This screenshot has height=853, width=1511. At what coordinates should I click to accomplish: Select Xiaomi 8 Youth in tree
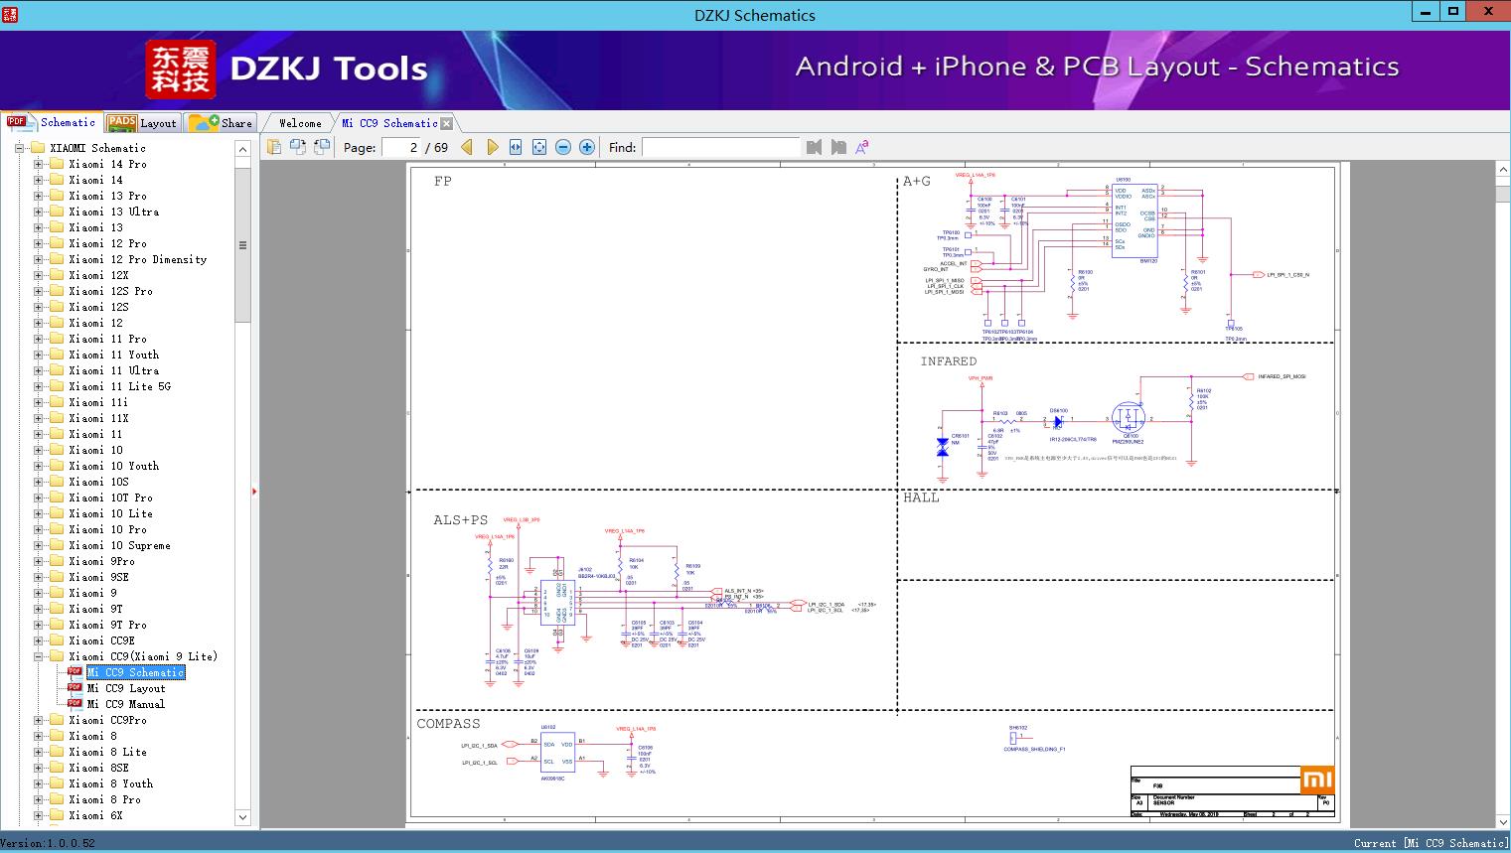click(x=110, y=783)
